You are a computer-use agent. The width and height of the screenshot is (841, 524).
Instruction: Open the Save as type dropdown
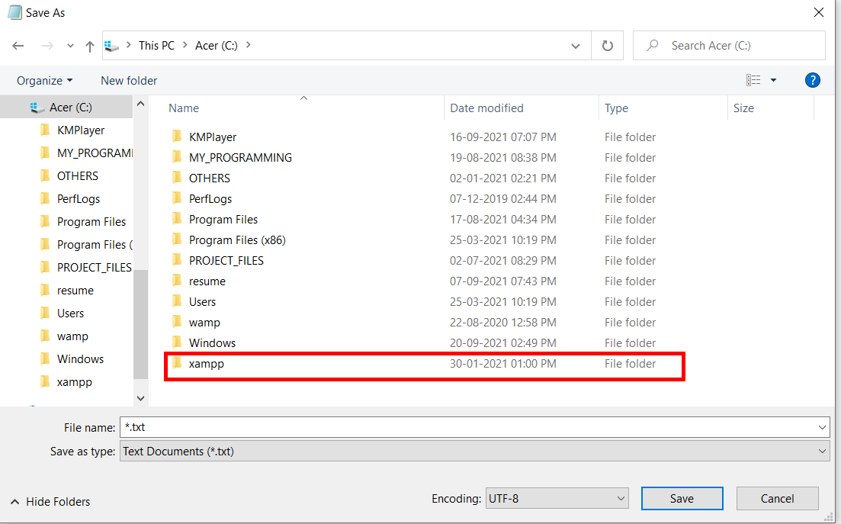coord(822,451)
